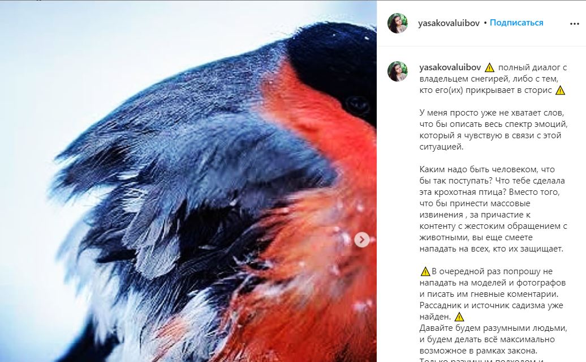586x362 pixels.
Task: Open the post options three-dot menu
Action: click(x=575, y=24)
